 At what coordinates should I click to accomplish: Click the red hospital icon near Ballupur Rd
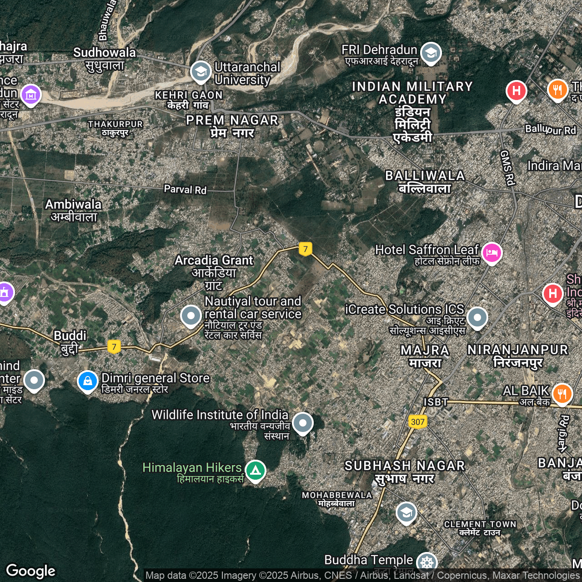click(516, 90)
